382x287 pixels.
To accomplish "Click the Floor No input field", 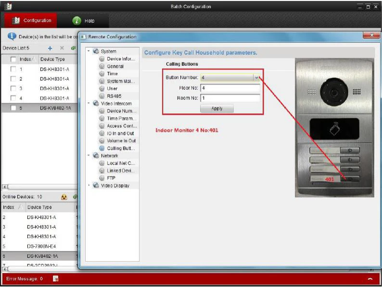I will pyautogui.click(x=230, y=88).
